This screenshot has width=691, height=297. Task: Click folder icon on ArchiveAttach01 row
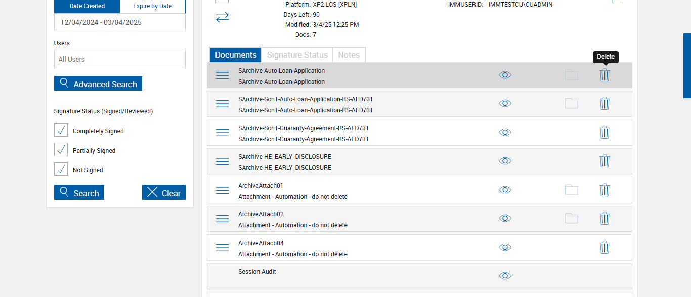(x=571, y=190)
